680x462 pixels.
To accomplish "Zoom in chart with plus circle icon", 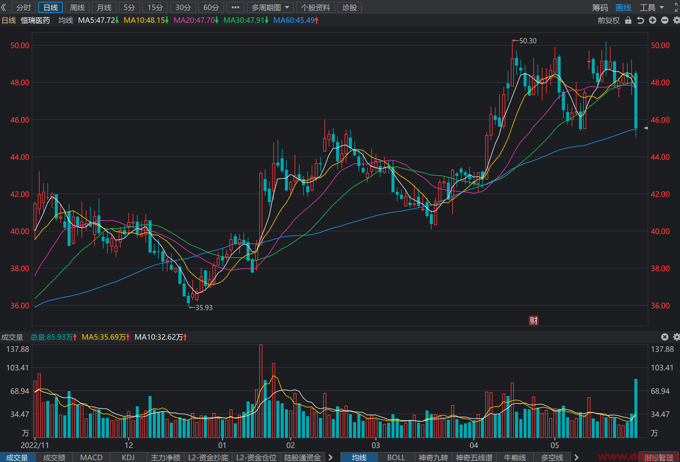I will pyautogui.click(x=653, y=20).
